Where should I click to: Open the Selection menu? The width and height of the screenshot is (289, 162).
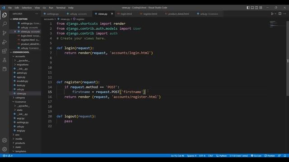[x=27, y=8]
